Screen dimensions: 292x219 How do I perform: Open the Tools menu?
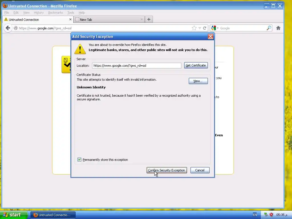(71, 13)
